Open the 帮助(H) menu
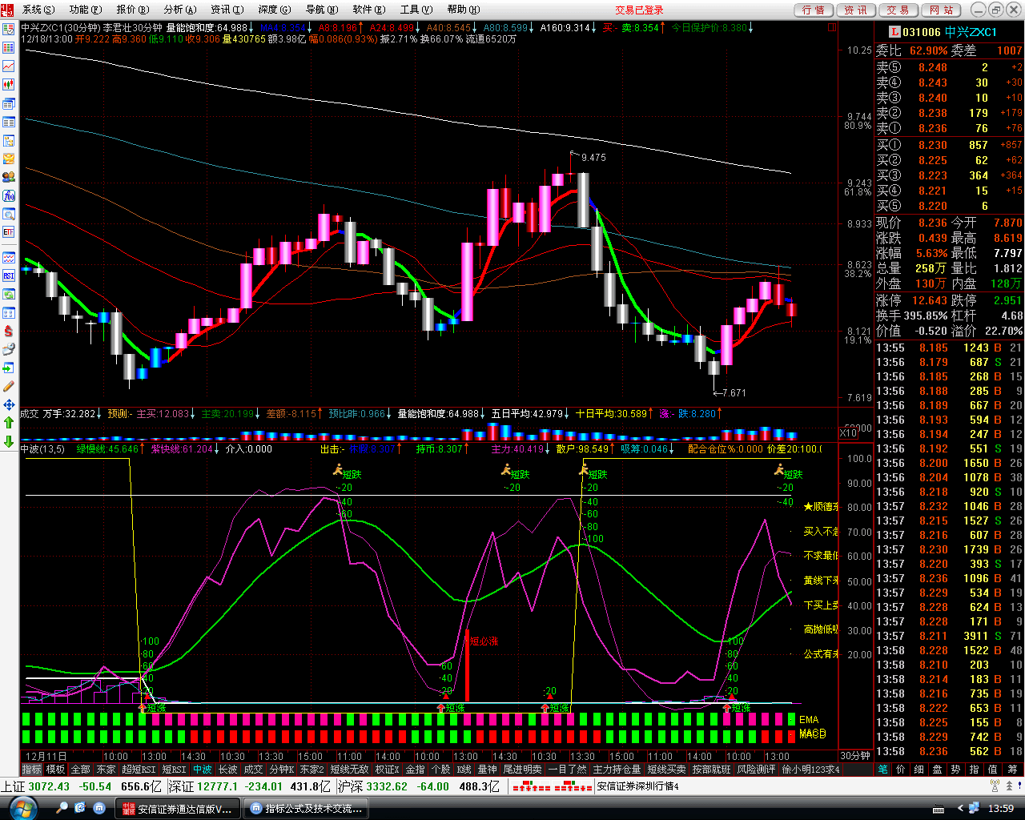The image size is (1025, 820). (463, 10)
